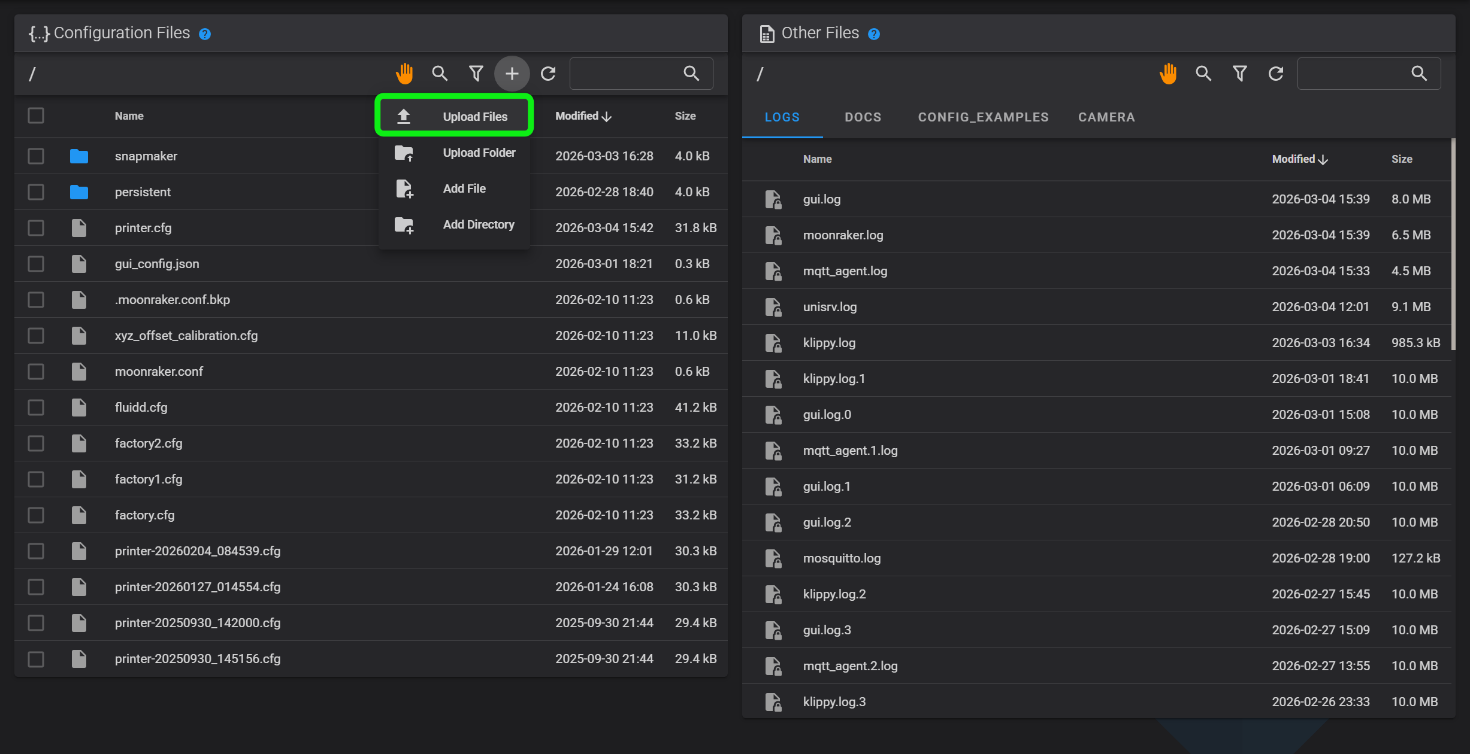The image size is (1470, 754).
Task: Open the moonraker.log file entry
Action: 843,235
